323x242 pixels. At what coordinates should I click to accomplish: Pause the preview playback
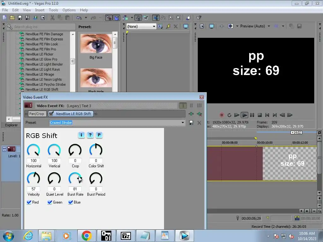pyautogui.click(x=252, y=115)
